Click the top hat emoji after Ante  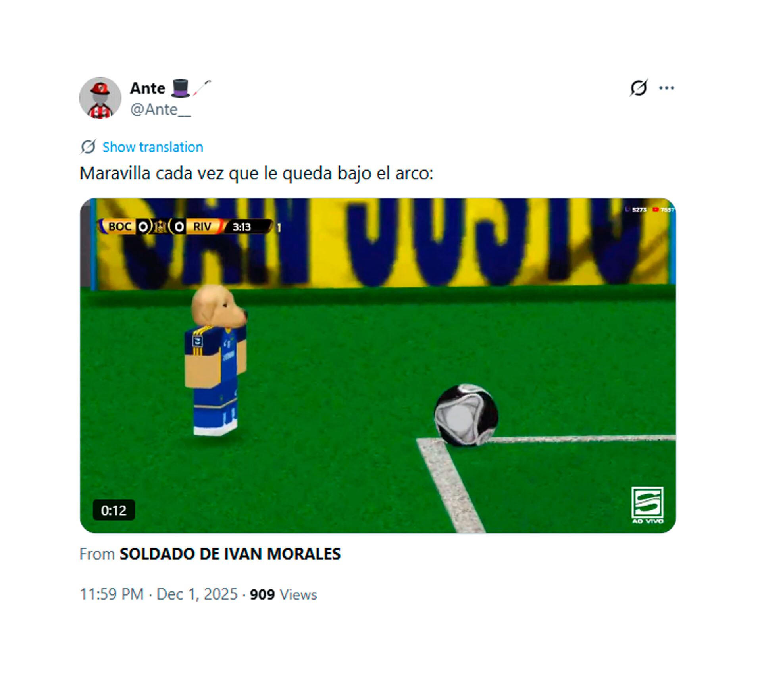pyautogui.click(x=181, y=88)
